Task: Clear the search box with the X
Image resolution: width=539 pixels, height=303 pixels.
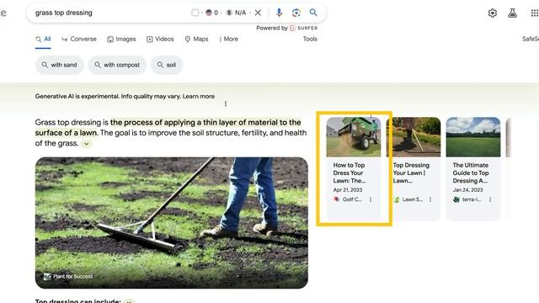Action: click(x=258, y=13)
